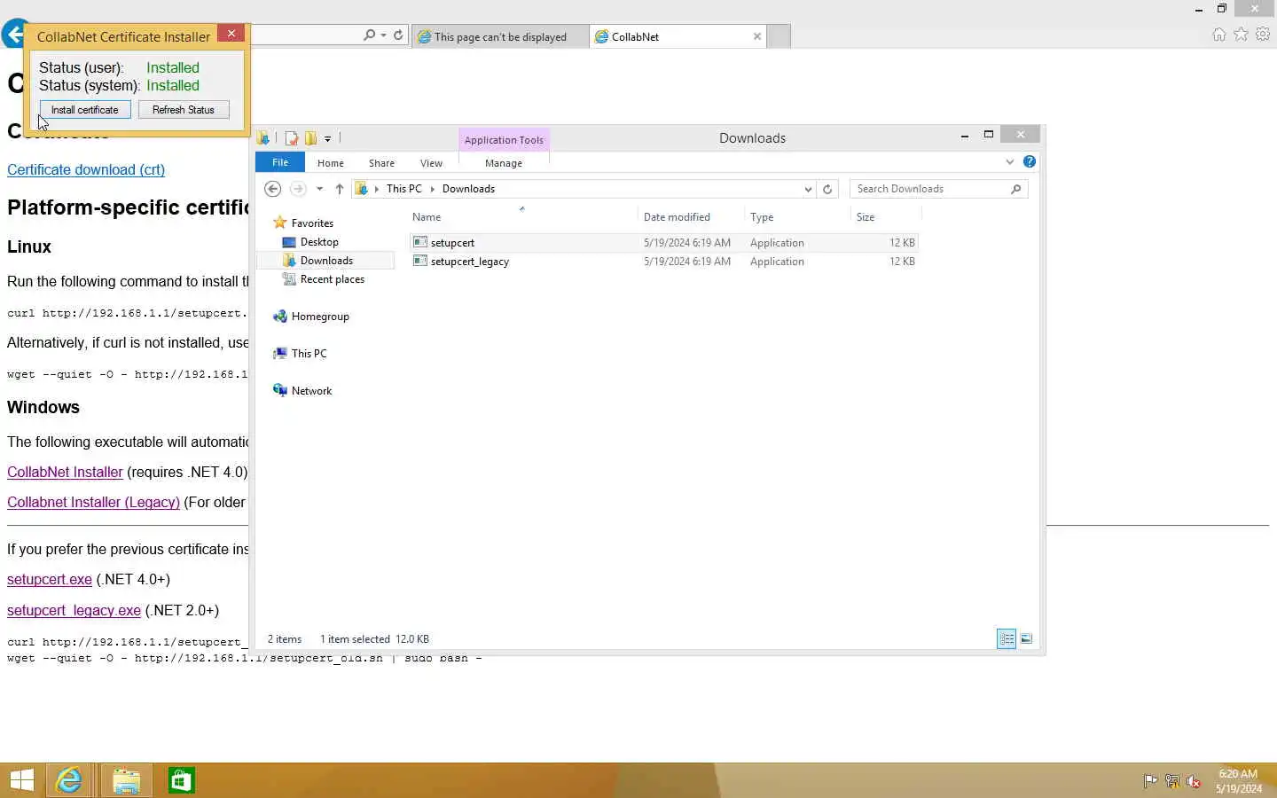Expand breadcrumb arrow after This PC
Screen dimensions: 1277x798
[433, 189]
